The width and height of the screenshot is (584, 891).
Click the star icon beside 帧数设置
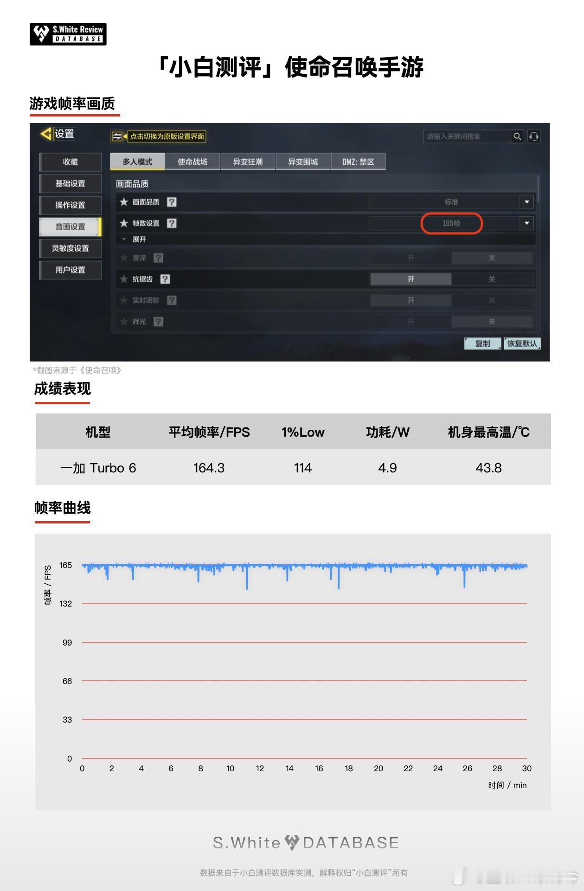(124, 223)
